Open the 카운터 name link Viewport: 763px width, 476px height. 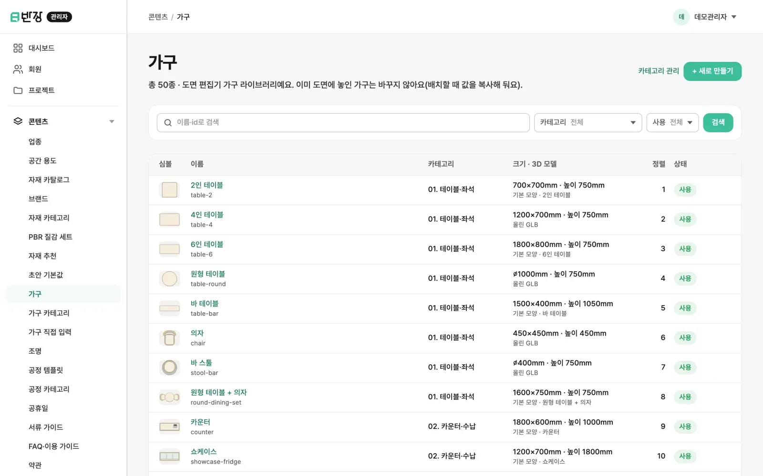[x=200, y=422]
